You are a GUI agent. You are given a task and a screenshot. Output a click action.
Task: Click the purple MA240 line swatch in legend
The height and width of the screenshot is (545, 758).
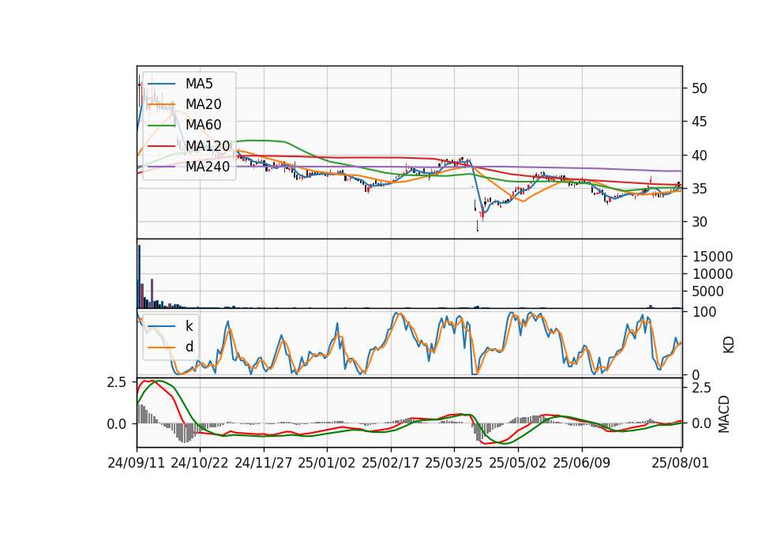click(x=161, y=167)
